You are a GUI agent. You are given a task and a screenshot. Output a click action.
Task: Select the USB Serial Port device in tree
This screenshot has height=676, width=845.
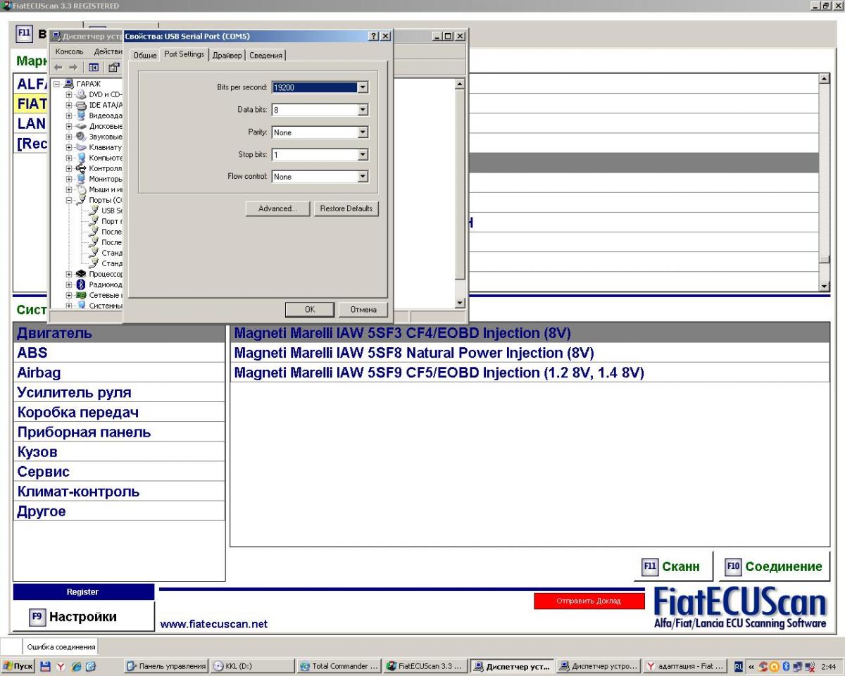106,211
